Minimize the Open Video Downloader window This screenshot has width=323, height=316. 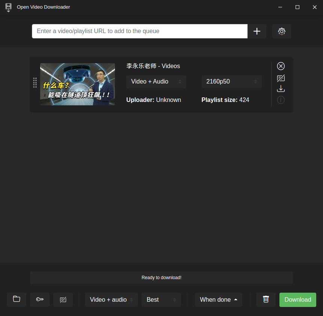pos(280,7)
